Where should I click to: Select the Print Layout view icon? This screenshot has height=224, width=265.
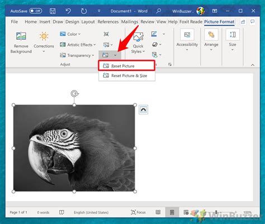(x=172, y=212)
